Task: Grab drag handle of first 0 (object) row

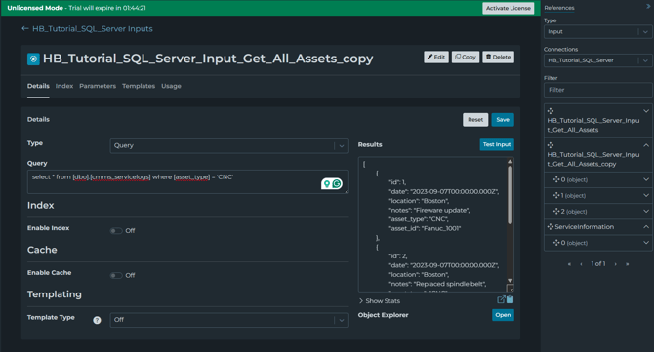Action: tap(556, 179)
